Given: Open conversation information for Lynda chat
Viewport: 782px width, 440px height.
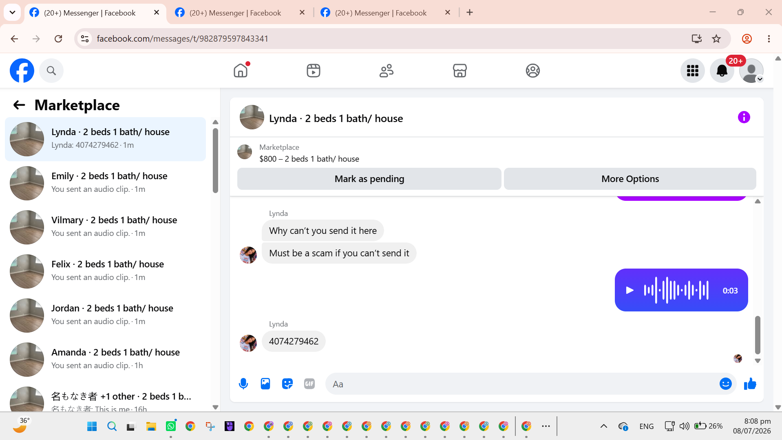Looking at the screenshot, I should [x=744, y=118].
